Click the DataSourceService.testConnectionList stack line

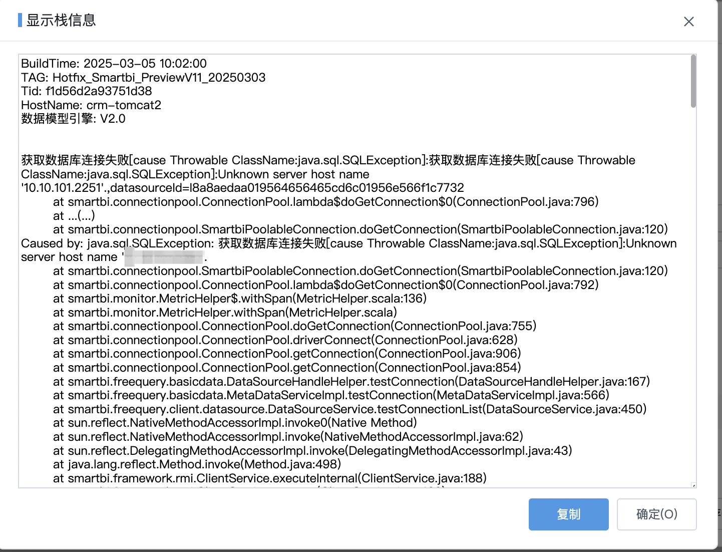click(x=350, y=409)
